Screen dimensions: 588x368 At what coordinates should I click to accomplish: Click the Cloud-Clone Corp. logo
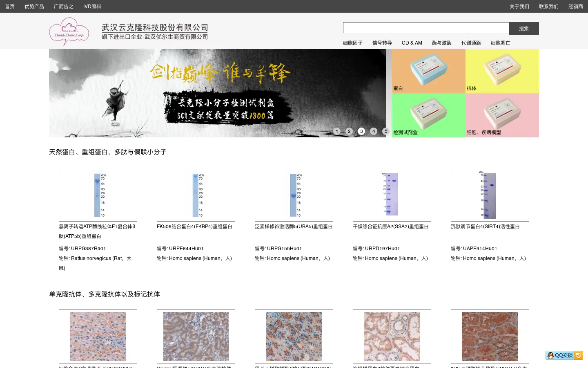69,31
